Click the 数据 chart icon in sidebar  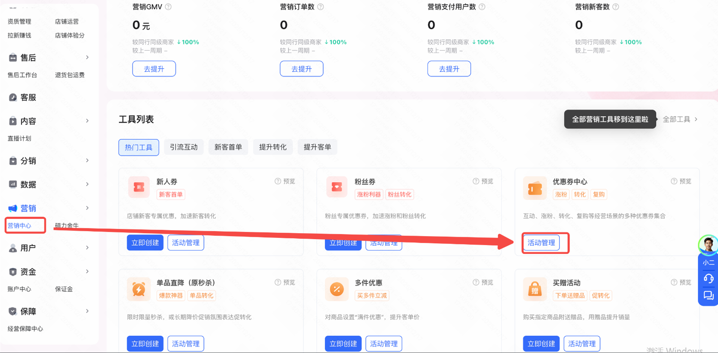coord(13,184)
